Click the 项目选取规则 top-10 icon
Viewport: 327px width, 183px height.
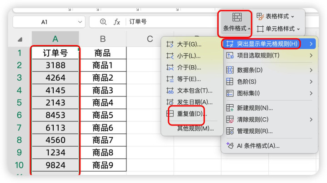tap(230, 55)
